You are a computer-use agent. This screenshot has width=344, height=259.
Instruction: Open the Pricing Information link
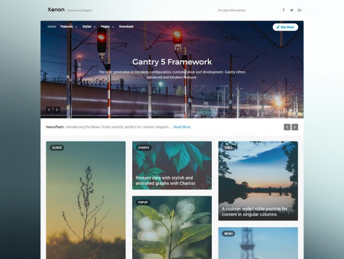click(232, 10)
